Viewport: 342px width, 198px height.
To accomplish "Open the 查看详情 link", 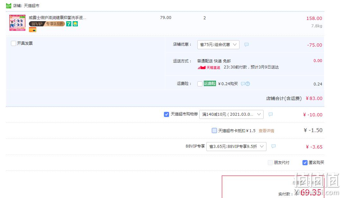I will [266, 130].
